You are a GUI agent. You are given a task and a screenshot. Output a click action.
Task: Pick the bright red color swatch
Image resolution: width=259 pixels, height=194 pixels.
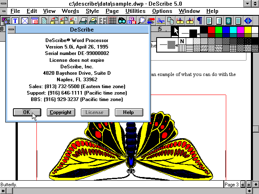click(211, 30)
